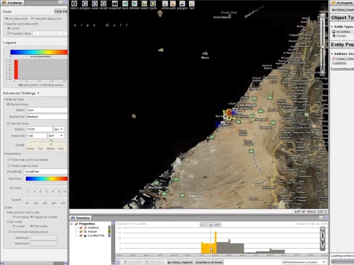Zoom out using map zoom-out magnifier
This screenshot has width=354, height=265.
pyautogui.click(x=323, y=73)
